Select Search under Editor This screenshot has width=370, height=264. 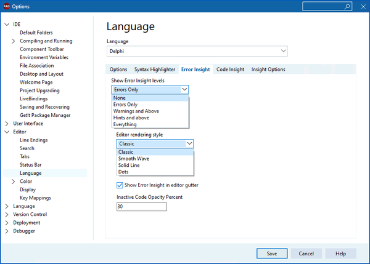tap(27, 148)
